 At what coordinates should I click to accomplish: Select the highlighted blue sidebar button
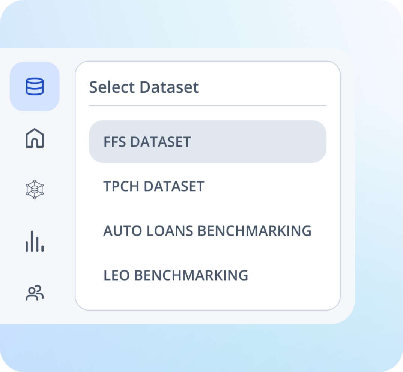[35, 86]
